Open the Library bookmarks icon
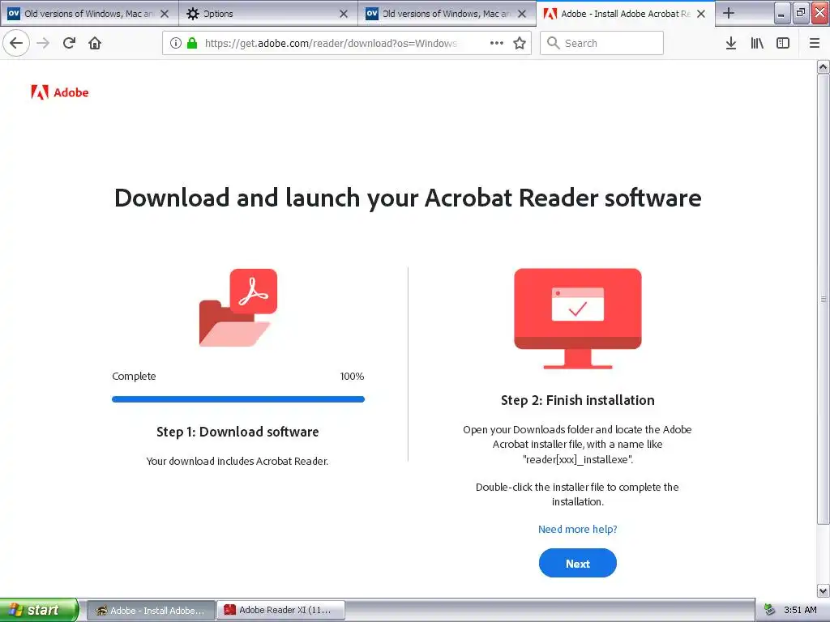830x622 pixels. point(757,43)
